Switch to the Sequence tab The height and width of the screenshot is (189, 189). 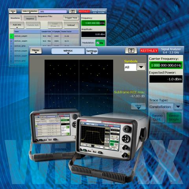(x=30, y=19)
